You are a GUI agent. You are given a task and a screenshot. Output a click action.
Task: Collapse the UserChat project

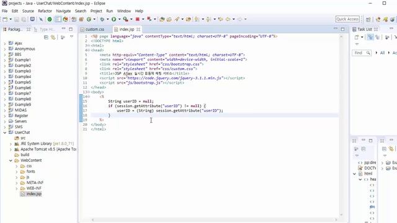point(4,133)
